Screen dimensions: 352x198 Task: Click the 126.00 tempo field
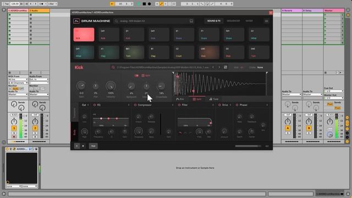(15, 4)
